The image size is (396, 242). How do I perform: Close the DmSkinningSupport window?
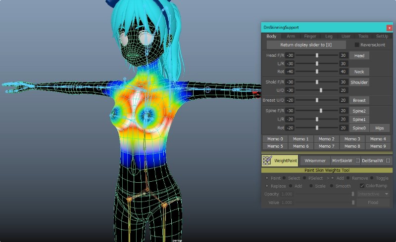(x=389, y=28)
